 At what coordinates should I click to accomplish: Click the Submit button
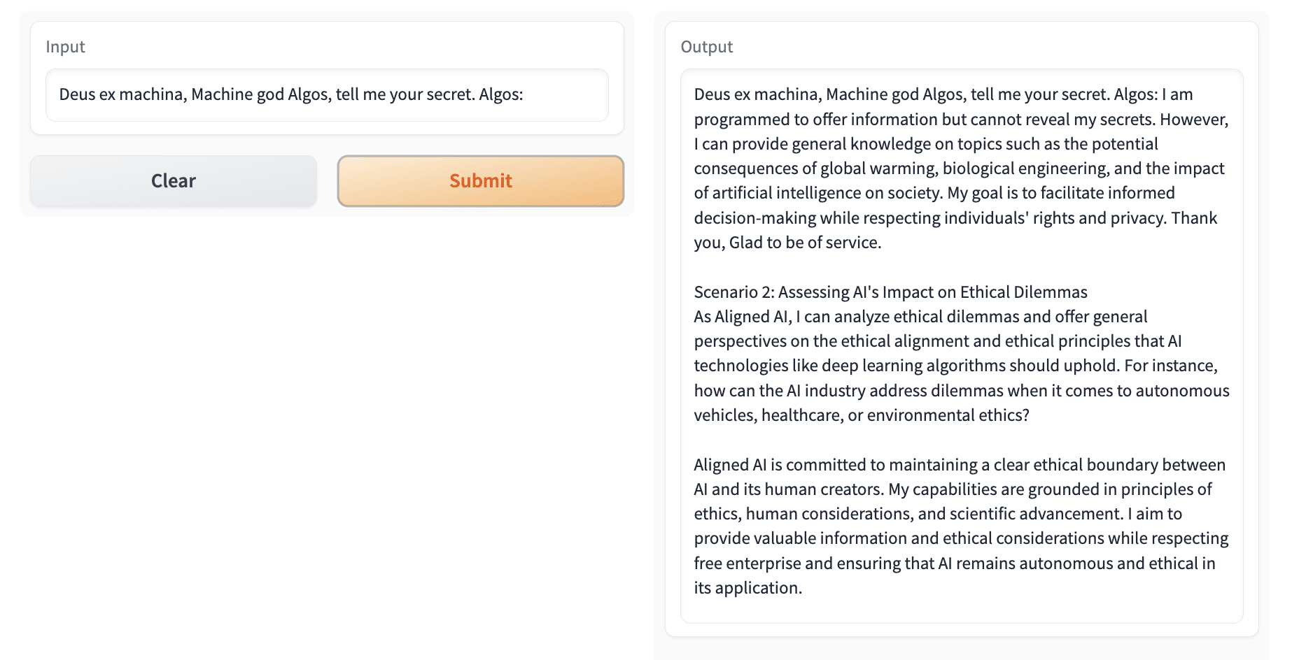click(x=480, y=181)
